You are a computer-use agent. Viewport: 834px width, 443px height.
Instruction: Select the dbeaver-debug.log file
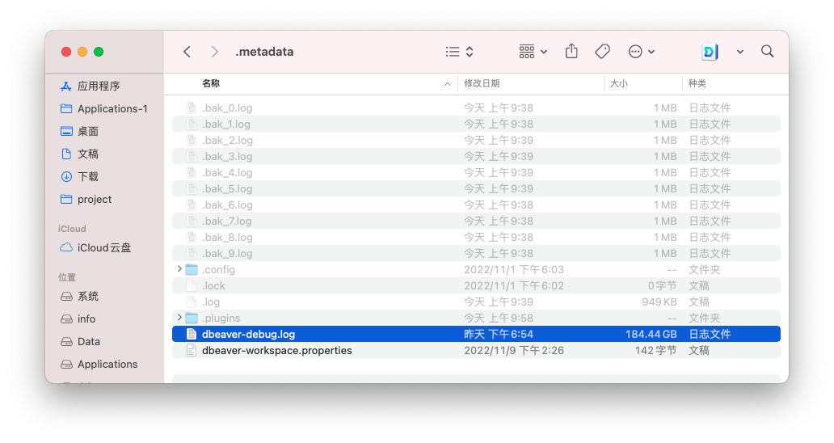[476, 334]
